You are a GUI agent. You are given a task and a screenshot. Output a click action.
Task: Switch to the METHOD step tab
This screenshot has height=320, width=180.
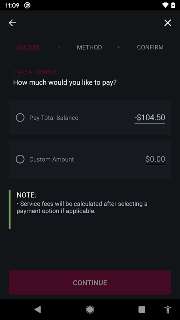pyautogui.click(x=89, y=47)
